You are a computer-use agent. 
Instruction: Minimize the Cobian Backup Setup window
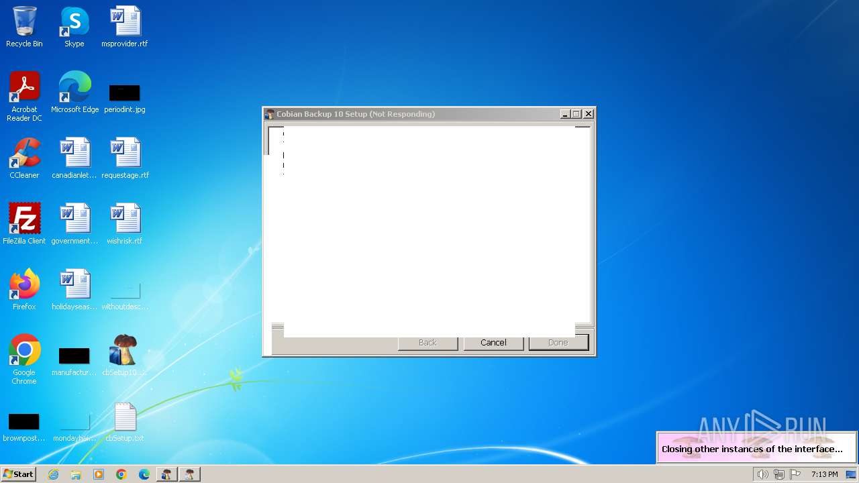(x=565, y=114)
